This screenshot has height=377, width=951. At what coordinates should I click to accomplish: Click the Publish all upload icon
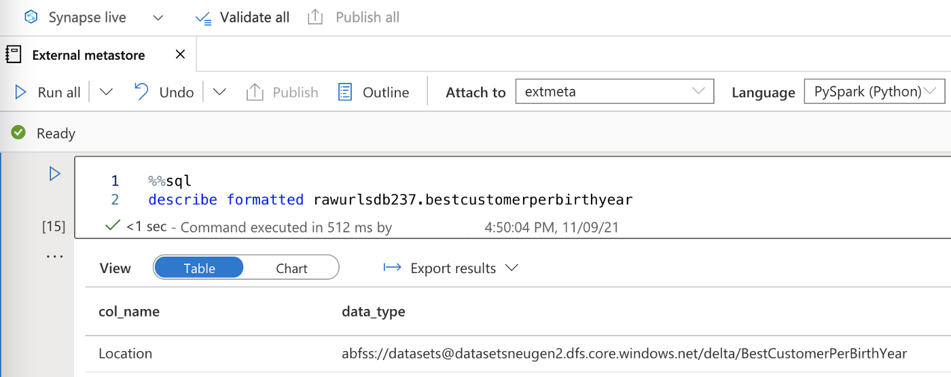tap(315, 18)
